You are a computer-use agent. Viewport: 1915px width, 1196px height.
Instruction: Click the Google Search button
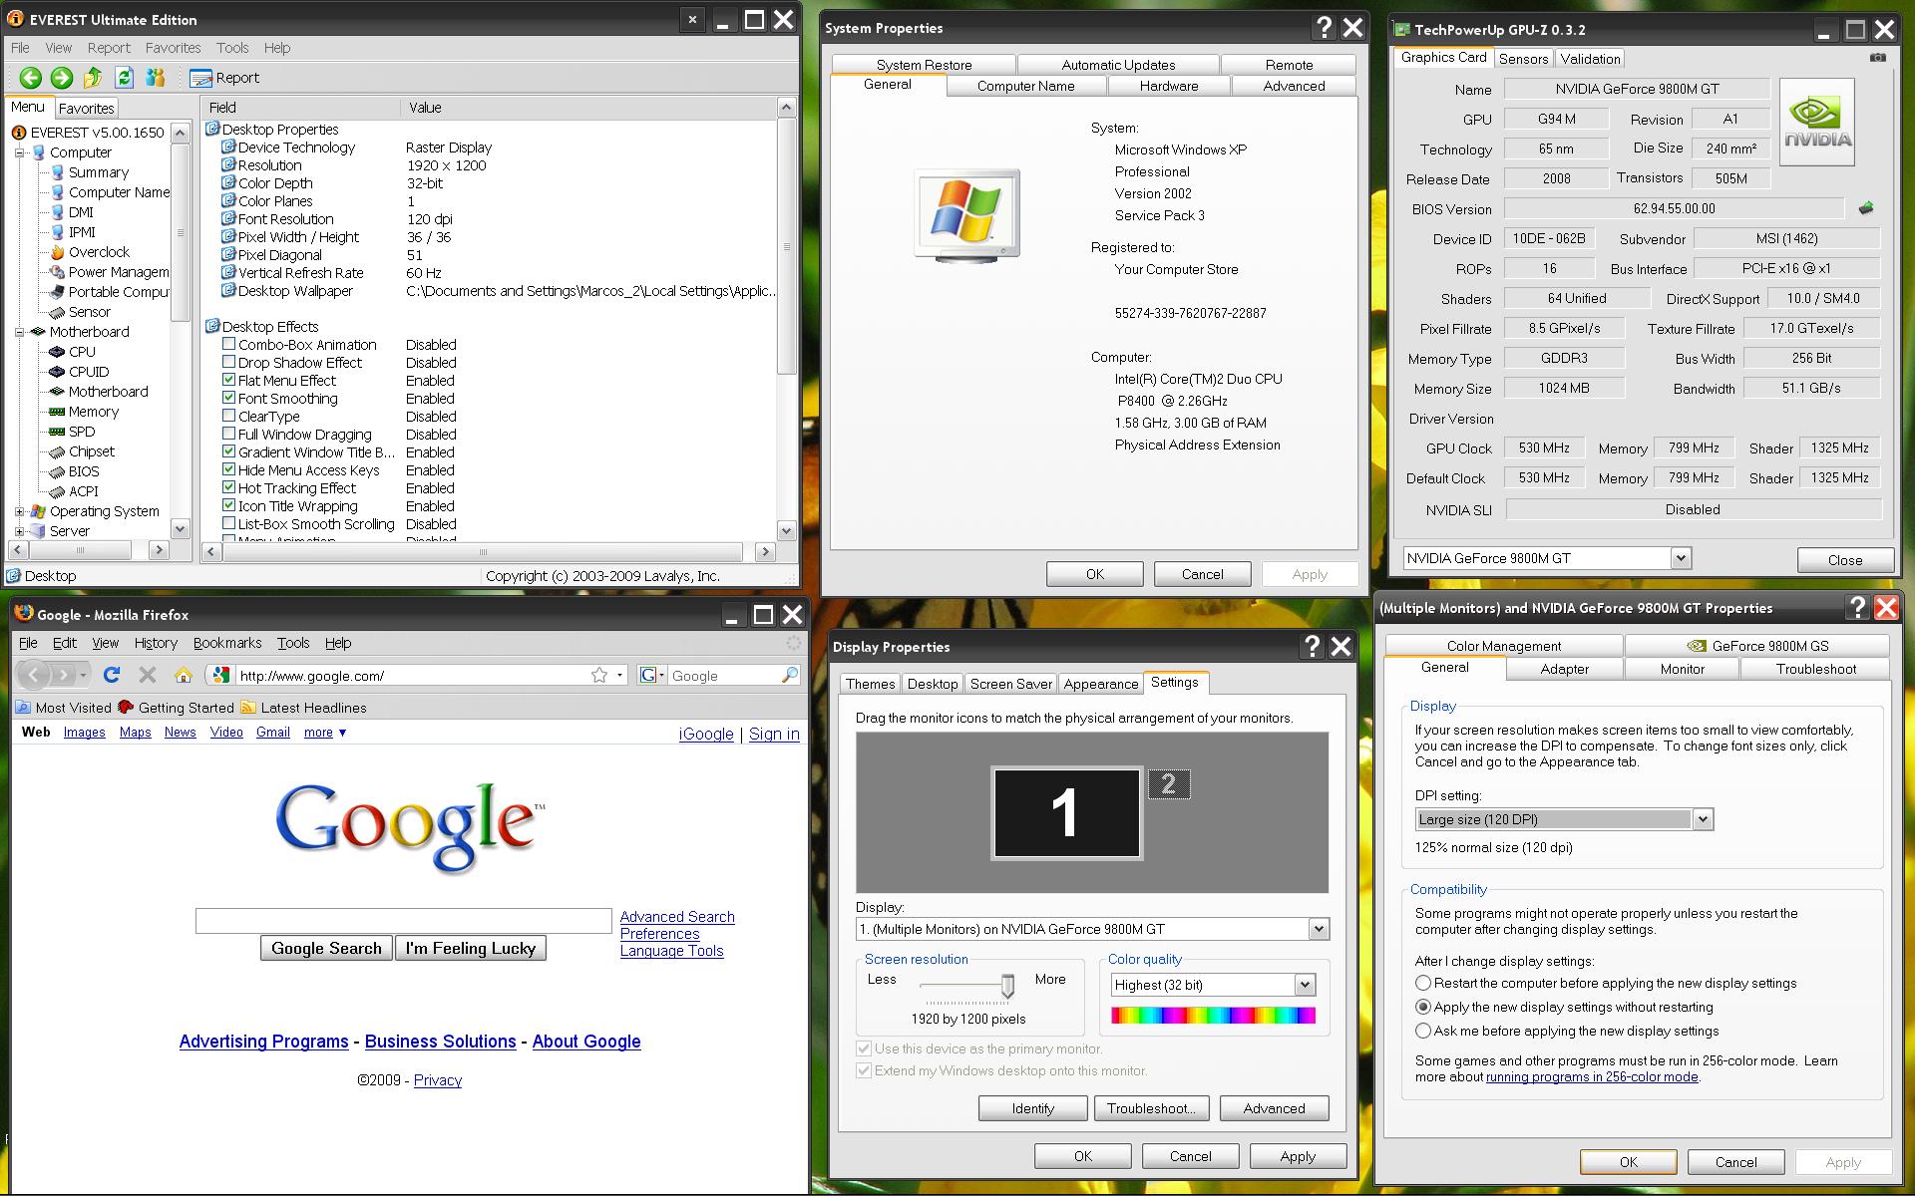tap(326, 948)
